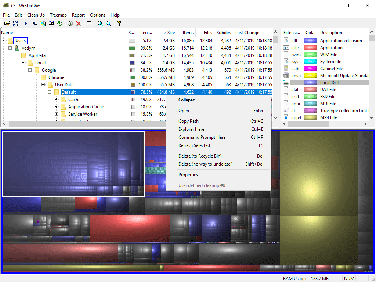Click the .exe file type icon
The width and height of the screenshot is (376, 282).
[286, 47]
